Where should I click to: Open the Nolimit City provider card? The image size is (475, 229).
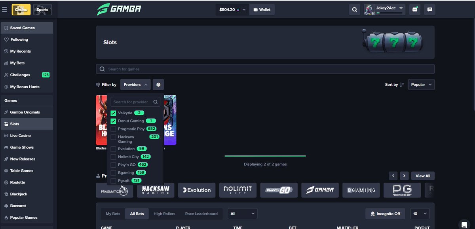tap(238, 190)
